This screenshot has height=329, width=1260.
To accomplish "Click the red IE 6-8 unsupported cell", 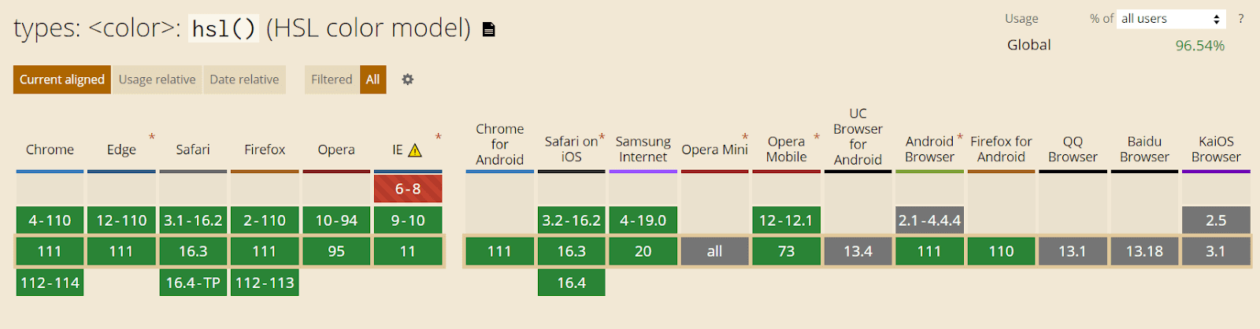I will [408, 189].
